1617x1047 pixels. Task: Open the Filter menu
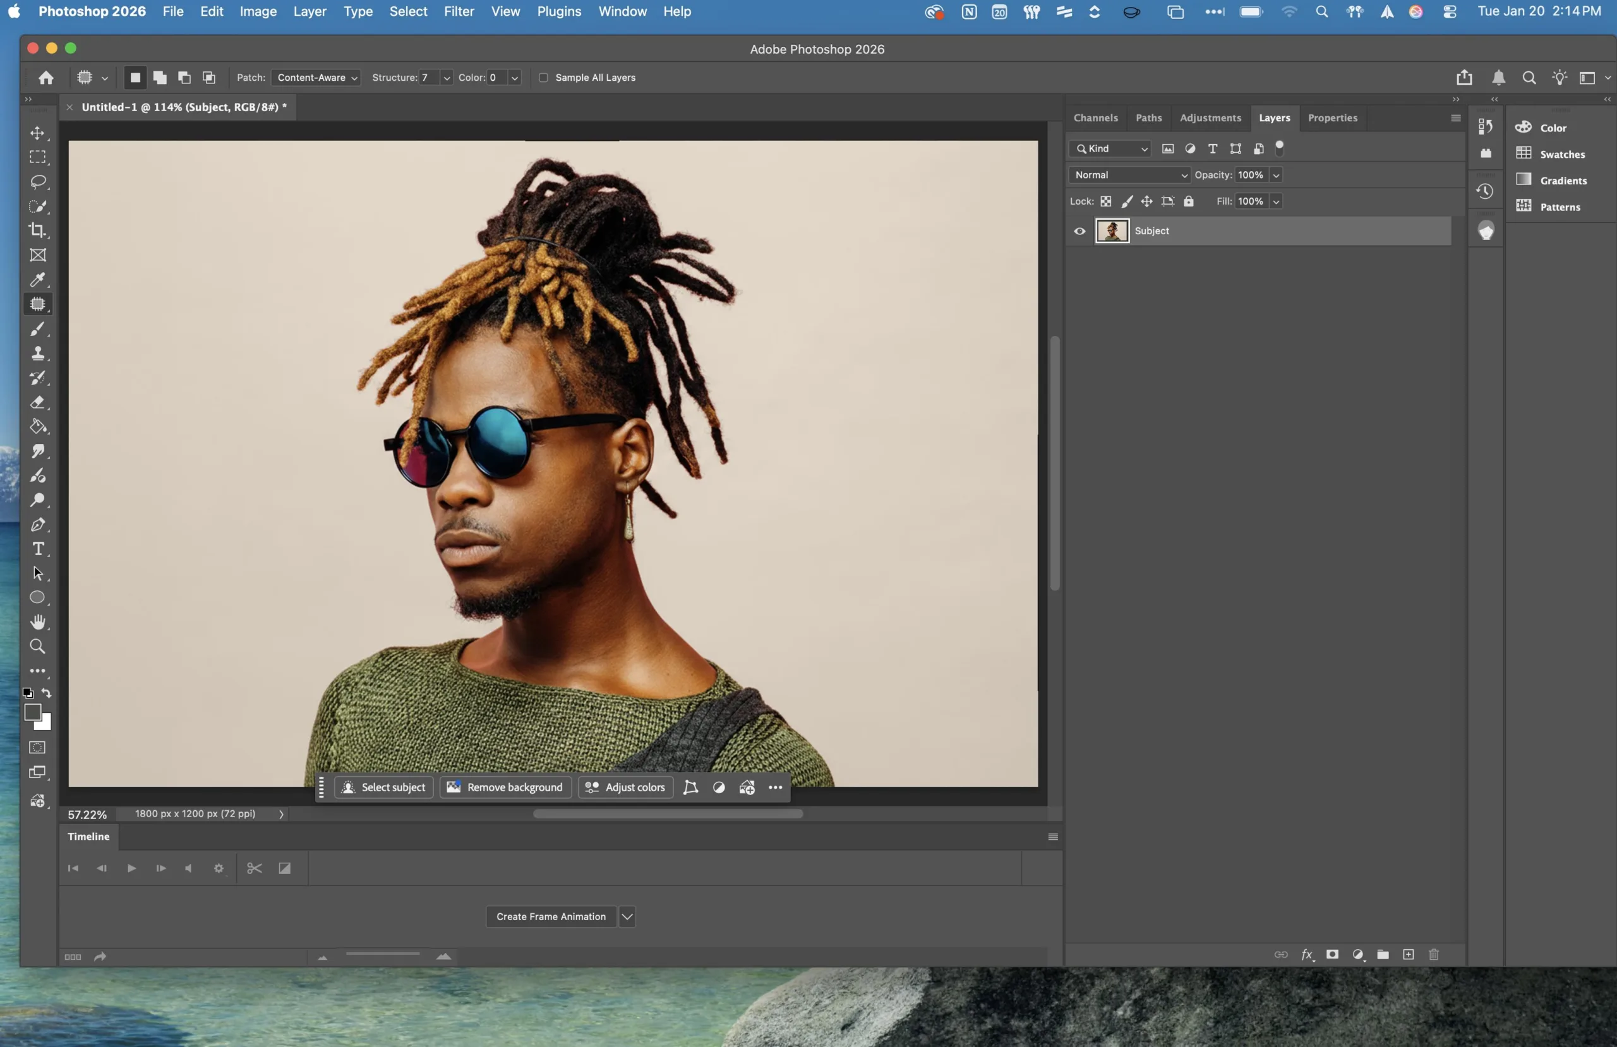(x=459, y=11)
